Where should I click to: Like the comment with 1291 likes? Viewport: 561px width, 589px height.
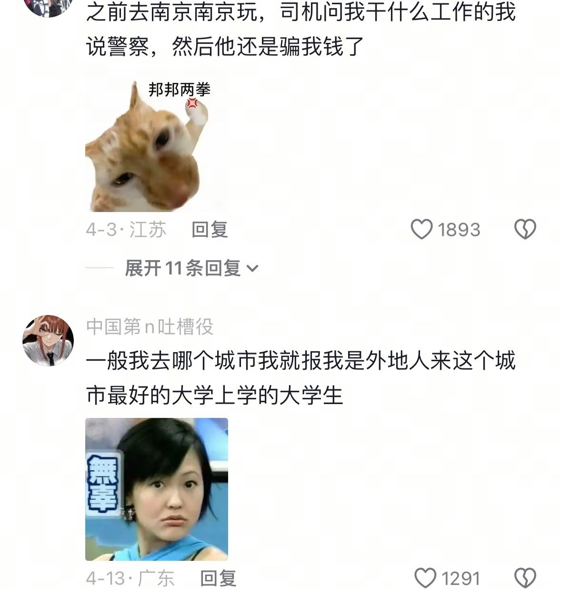[x=425, y=578]
